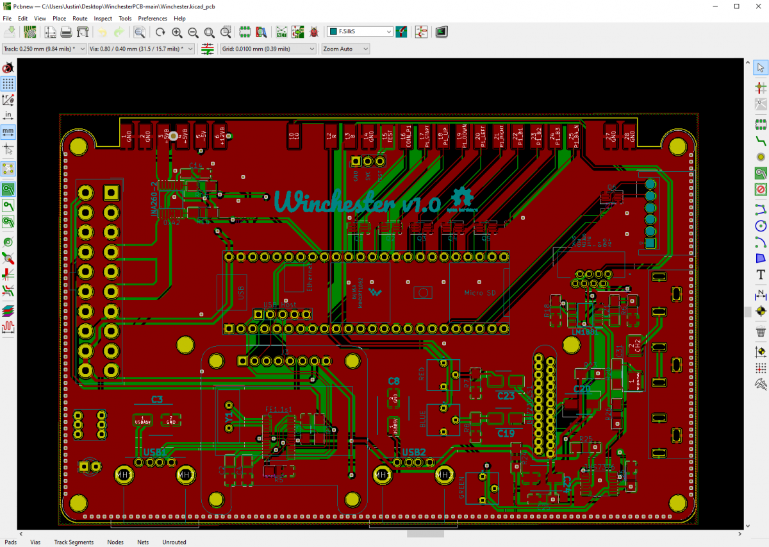Toggle vias sketch mode

[x=8, y=258]
